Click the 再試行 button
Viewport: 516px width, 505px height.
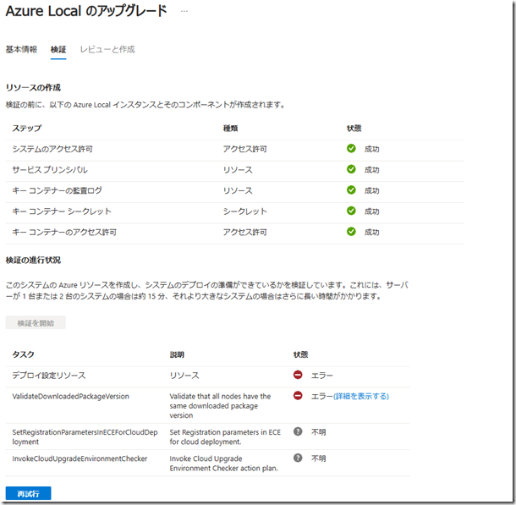click(x=28, y=493)
